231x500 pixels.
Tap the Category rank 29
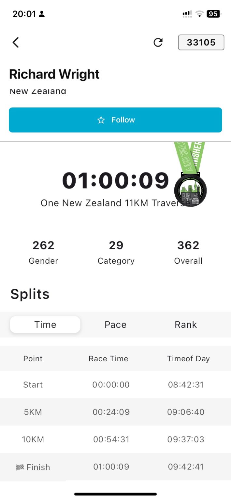[x=116, y=245]
